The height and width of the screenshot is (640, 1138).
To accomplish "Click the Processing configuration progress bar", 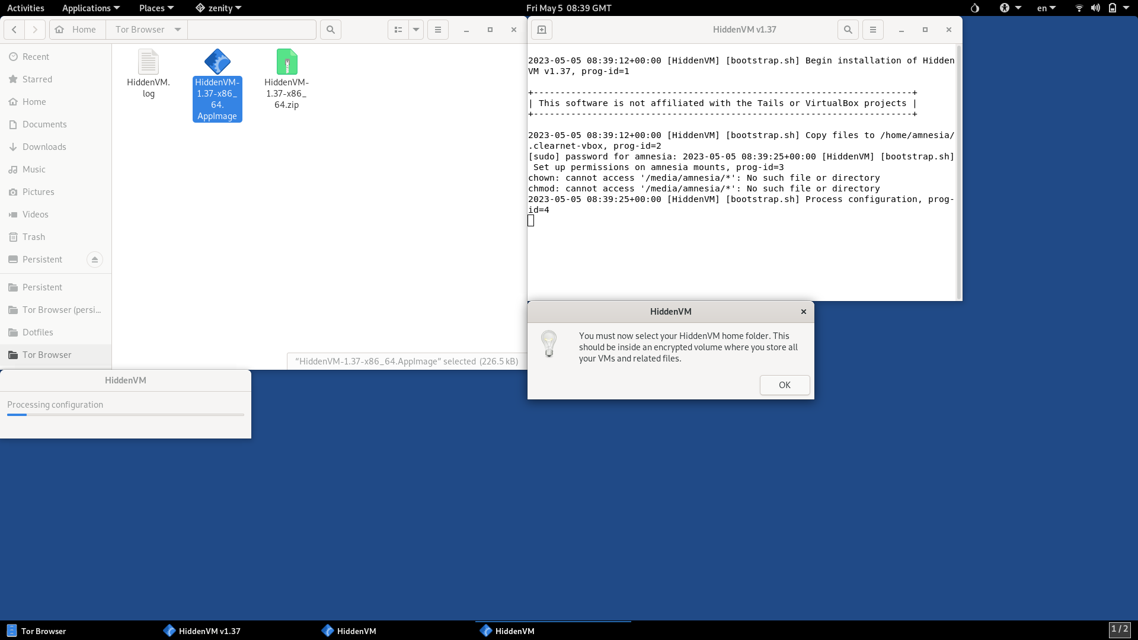I will (x=126, y=415).
